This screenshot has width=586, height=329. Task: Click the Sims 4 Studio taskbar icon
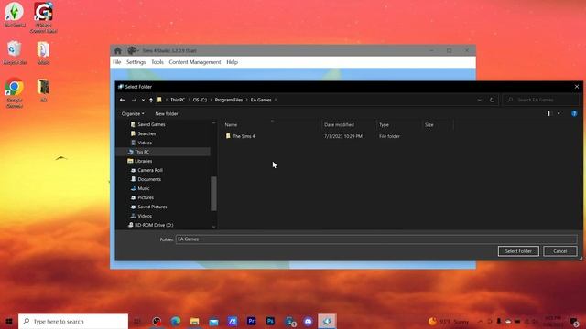[327, 321]
